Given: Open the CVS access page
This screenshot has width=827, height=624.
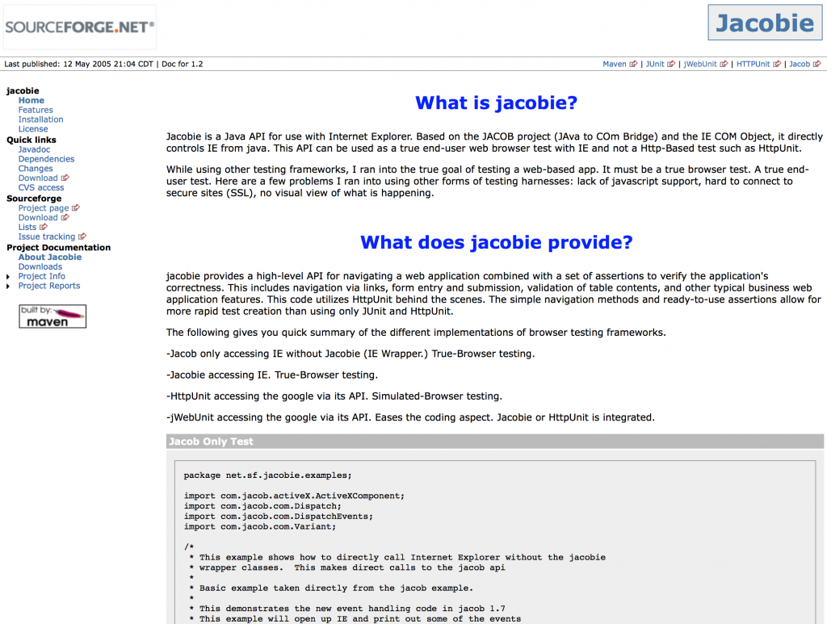Looking at the screenshot, I should [x=41, y=187].
